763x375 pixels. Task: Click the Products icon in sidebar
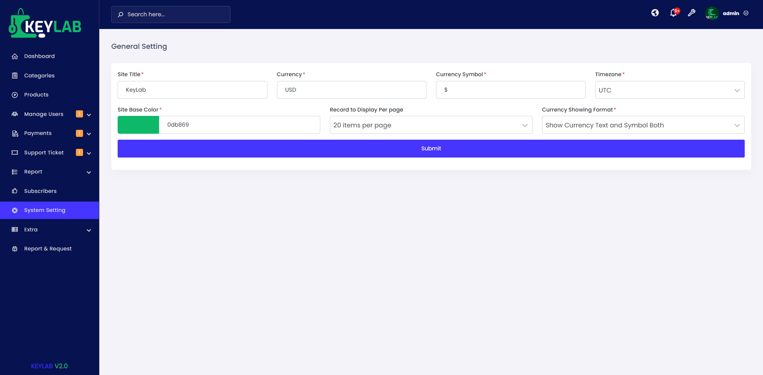(15, 95)
